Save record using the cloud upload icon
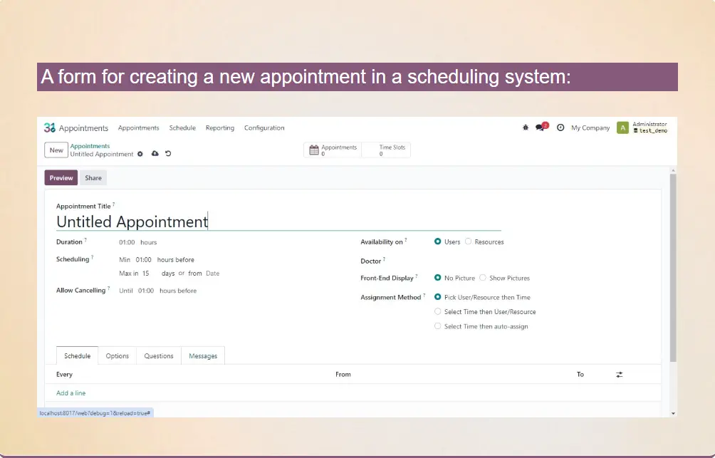The height and width of the screenshot is (458, 715). (155, 154)
